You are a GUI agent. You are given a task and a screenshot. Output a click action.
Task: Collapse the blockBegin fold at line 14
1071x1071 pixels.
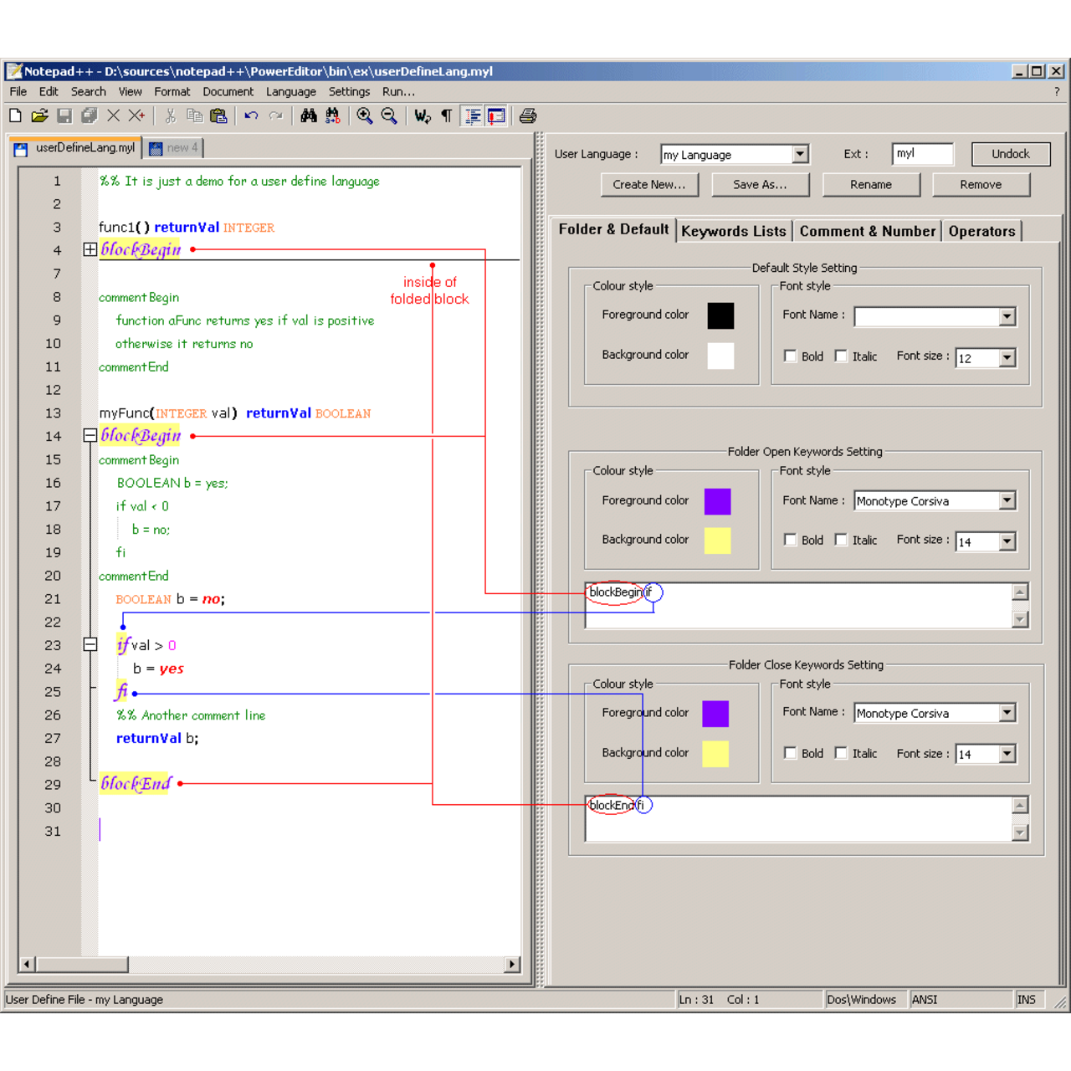[x=90, y=435]
